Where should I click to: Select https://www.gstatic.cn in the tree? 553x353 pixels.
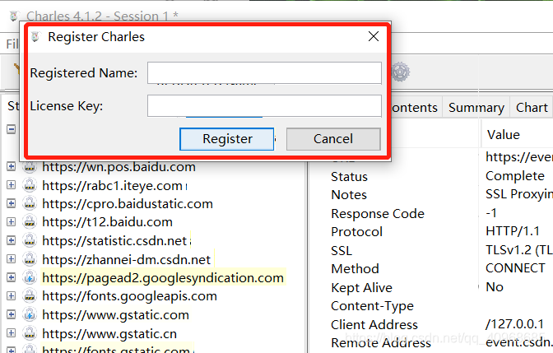pos(109,333)
